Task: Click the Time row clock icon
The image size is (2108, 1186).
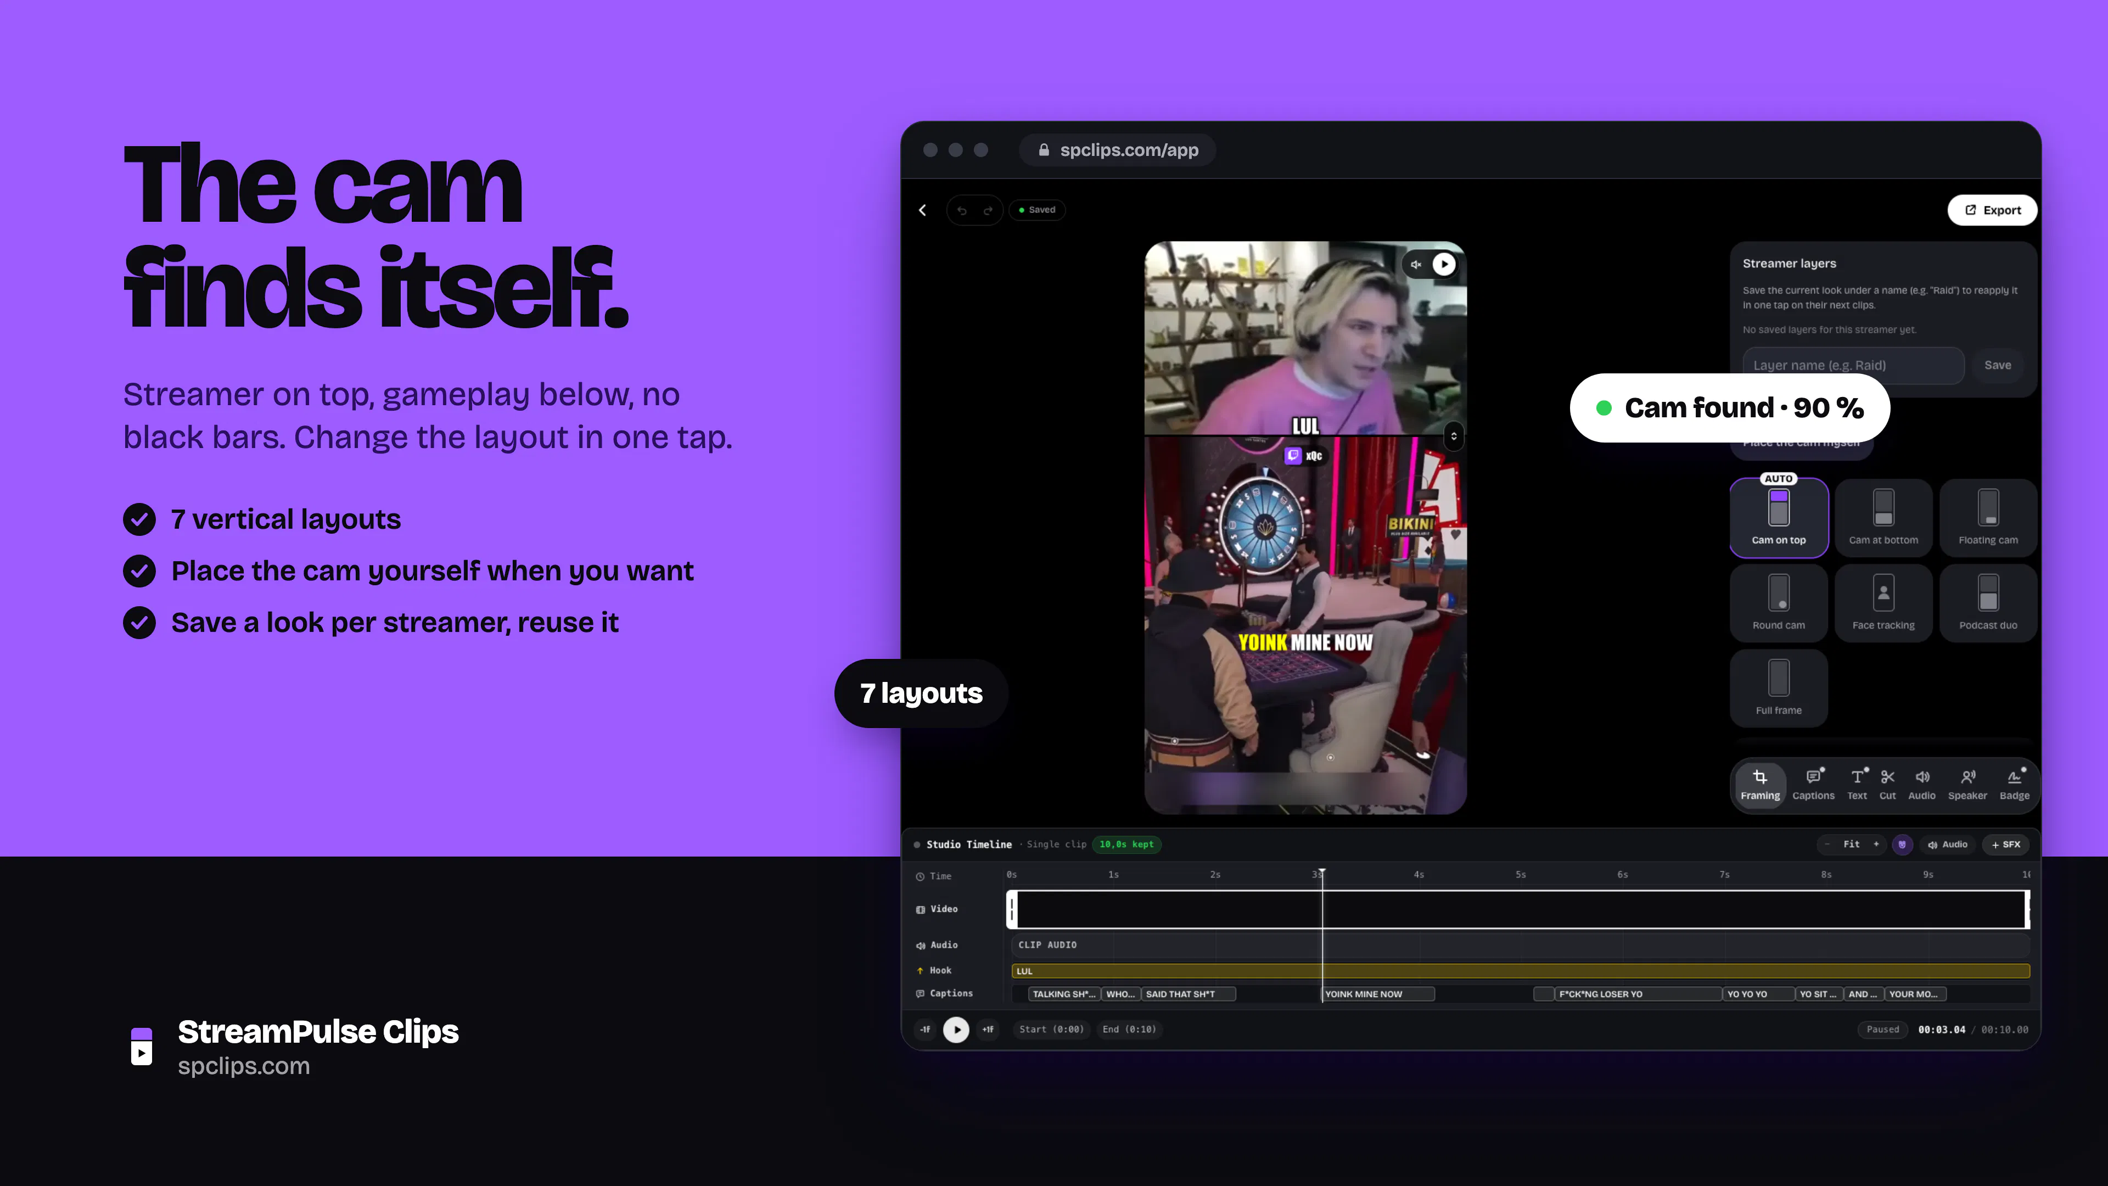Action: tap(921, 877)
